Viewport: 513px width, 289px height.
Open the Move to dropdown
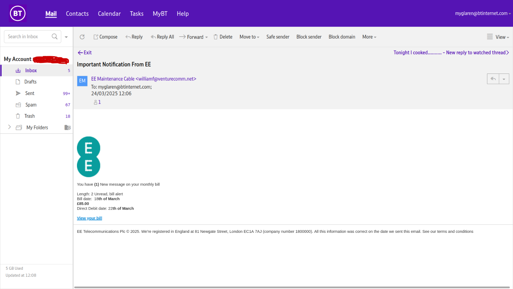[x=249, y=37]
